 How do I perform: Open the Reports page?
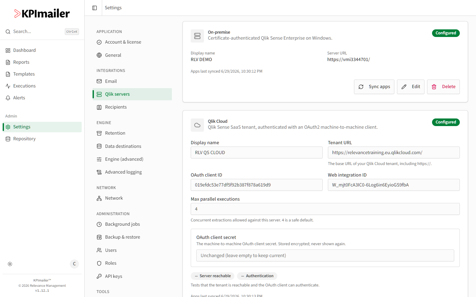pyautogui.click(x=42, y=62)
